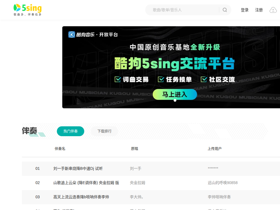Screen dimensions: 280x210
Task: Open the 登录 login link
Action: 245,10
